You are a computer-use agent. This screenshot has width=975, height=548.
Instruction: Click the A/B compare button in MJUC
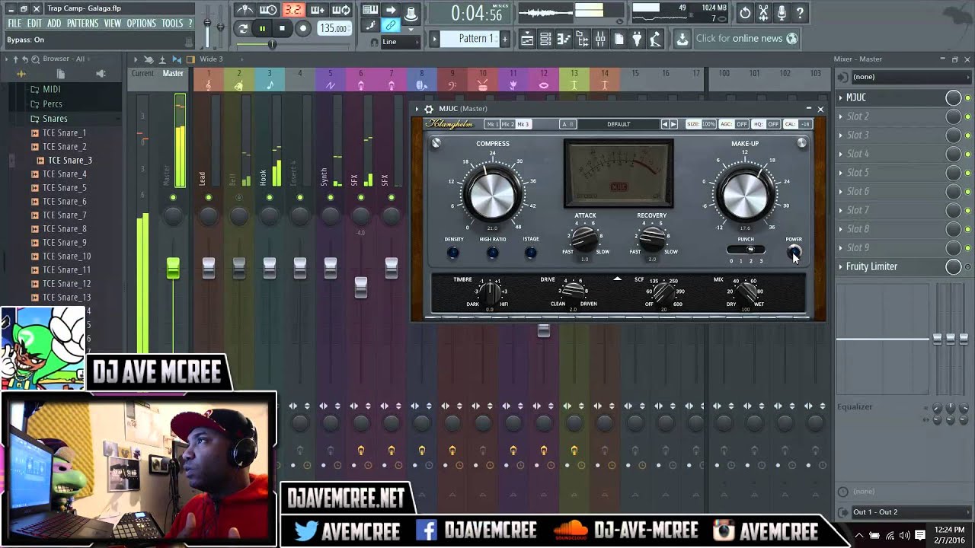(x=567, y=124)
